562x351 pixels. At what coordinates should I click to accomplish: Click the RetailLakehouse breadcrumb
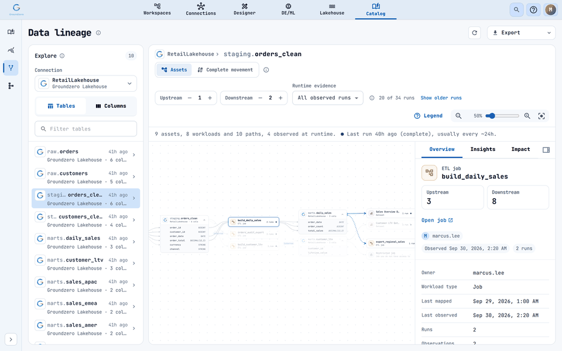click(x=190, y=54)
